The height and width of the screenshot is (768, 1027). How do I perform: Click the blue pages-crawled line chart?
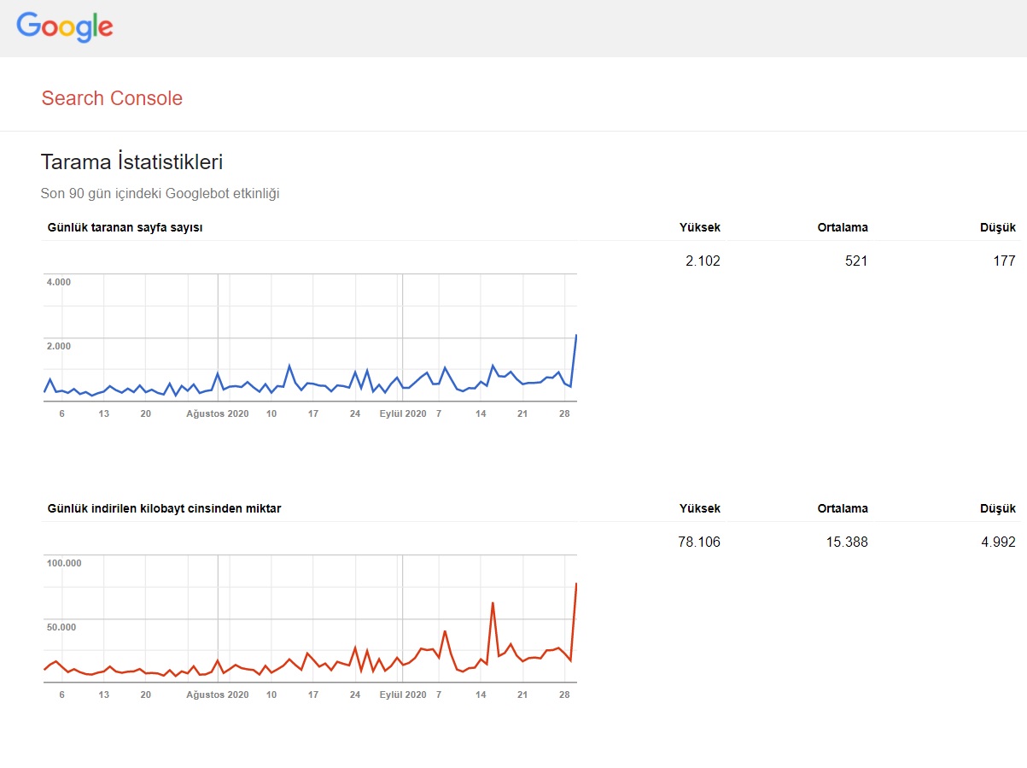coord(310,337)
